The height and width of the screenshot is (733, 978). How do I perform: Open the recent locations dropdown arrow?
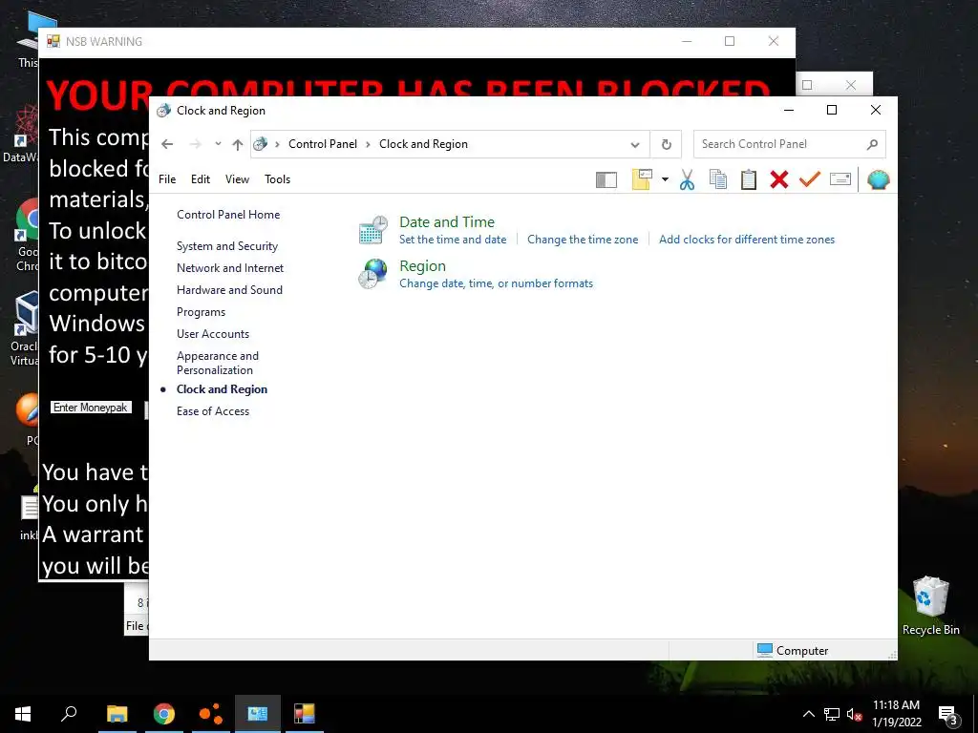218,144
